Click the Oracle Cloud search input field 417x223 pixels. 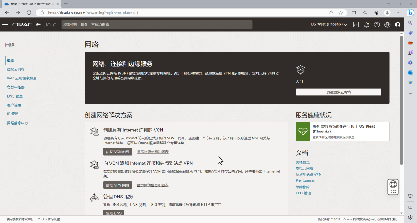pyautogui.click(x=157, y=25)
